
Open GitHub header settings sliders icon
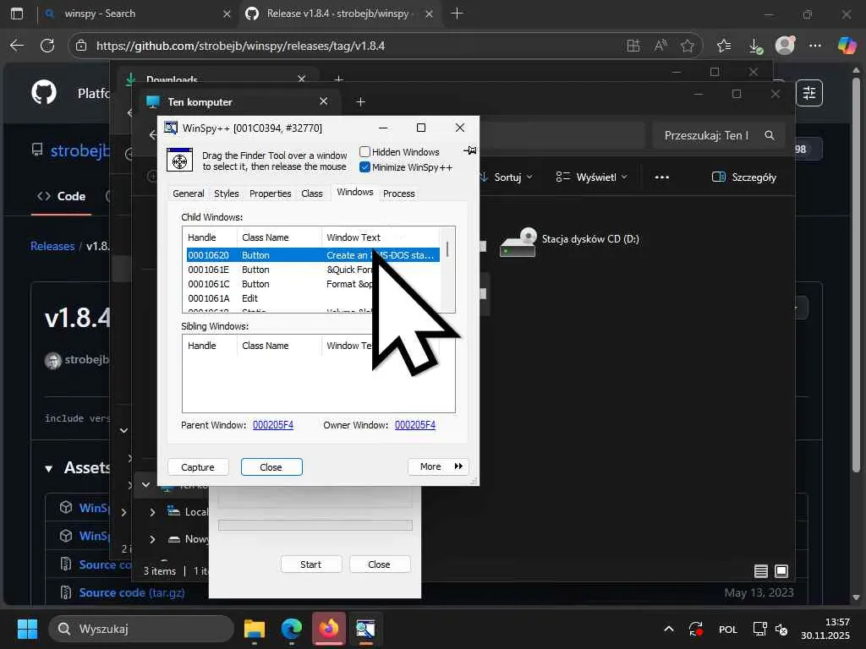pos(809,93)
